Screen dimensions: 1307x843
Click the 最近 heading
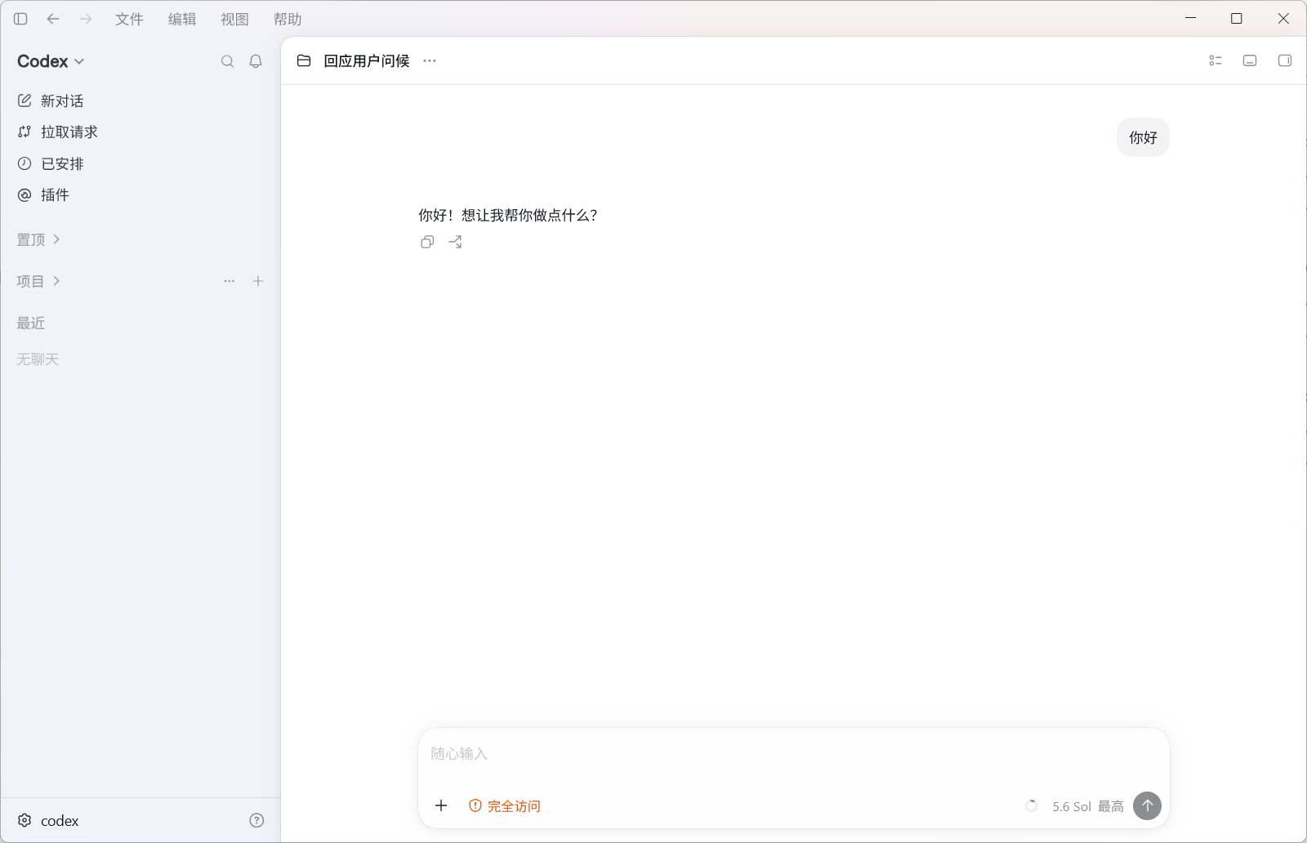31,323
